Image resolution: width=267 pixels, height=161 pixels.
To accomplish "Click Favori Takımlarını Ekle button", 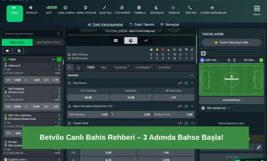I will (x=231, y=42).
